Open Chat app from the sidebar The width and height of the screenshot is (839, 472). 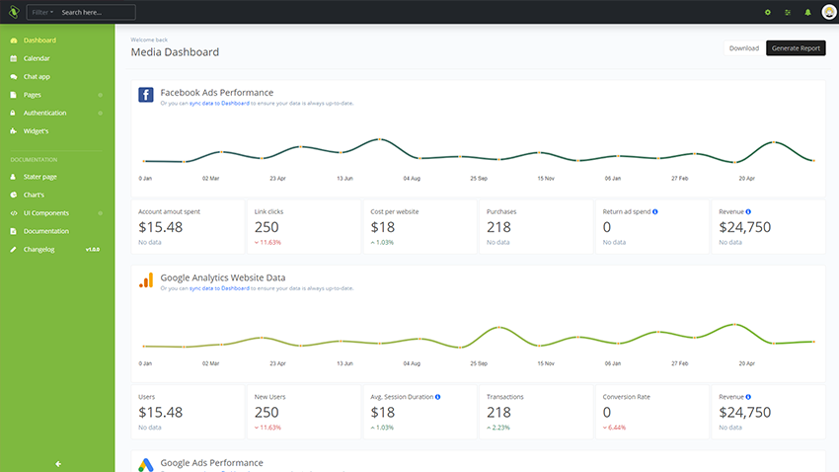tap(37, 76)
